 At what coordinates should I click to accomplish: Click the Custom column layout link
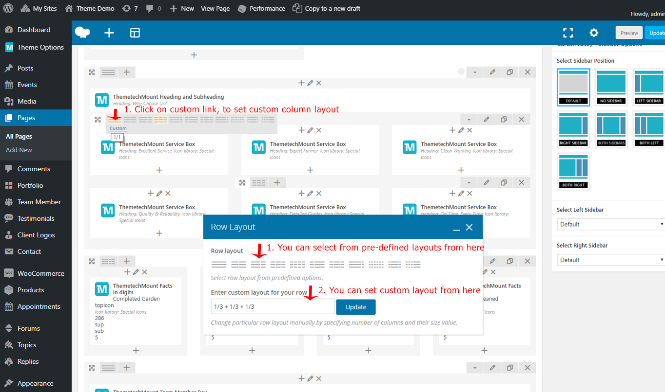pos(118,128)
